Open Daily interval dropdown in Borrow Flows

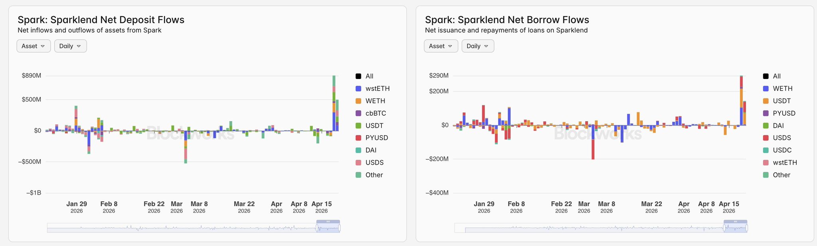[478, 46]
